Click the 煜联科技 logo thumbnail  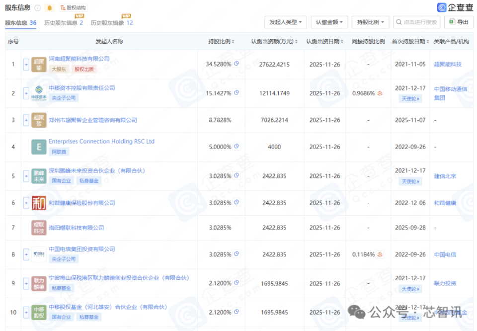pos(39,228)
